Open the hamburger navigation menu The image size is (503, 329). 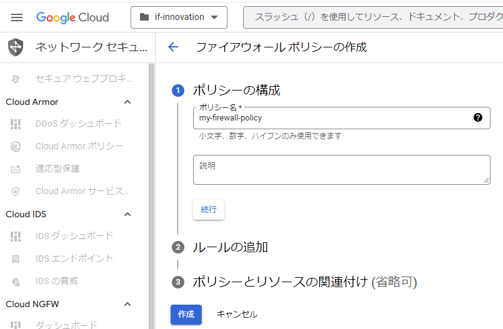click(x=17, y=17)
